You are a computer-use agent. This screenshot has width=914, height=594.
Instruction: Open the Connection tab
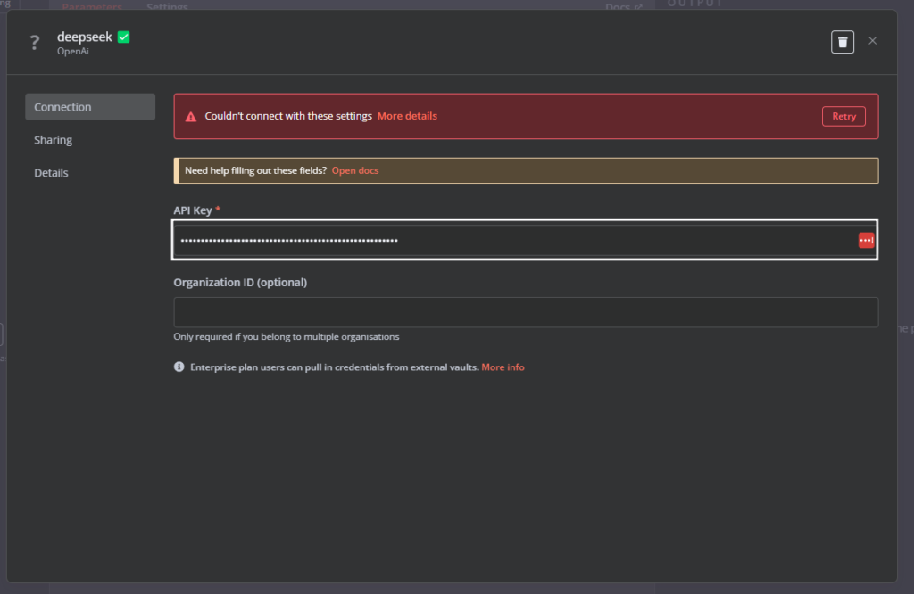[x=90, y=107]
